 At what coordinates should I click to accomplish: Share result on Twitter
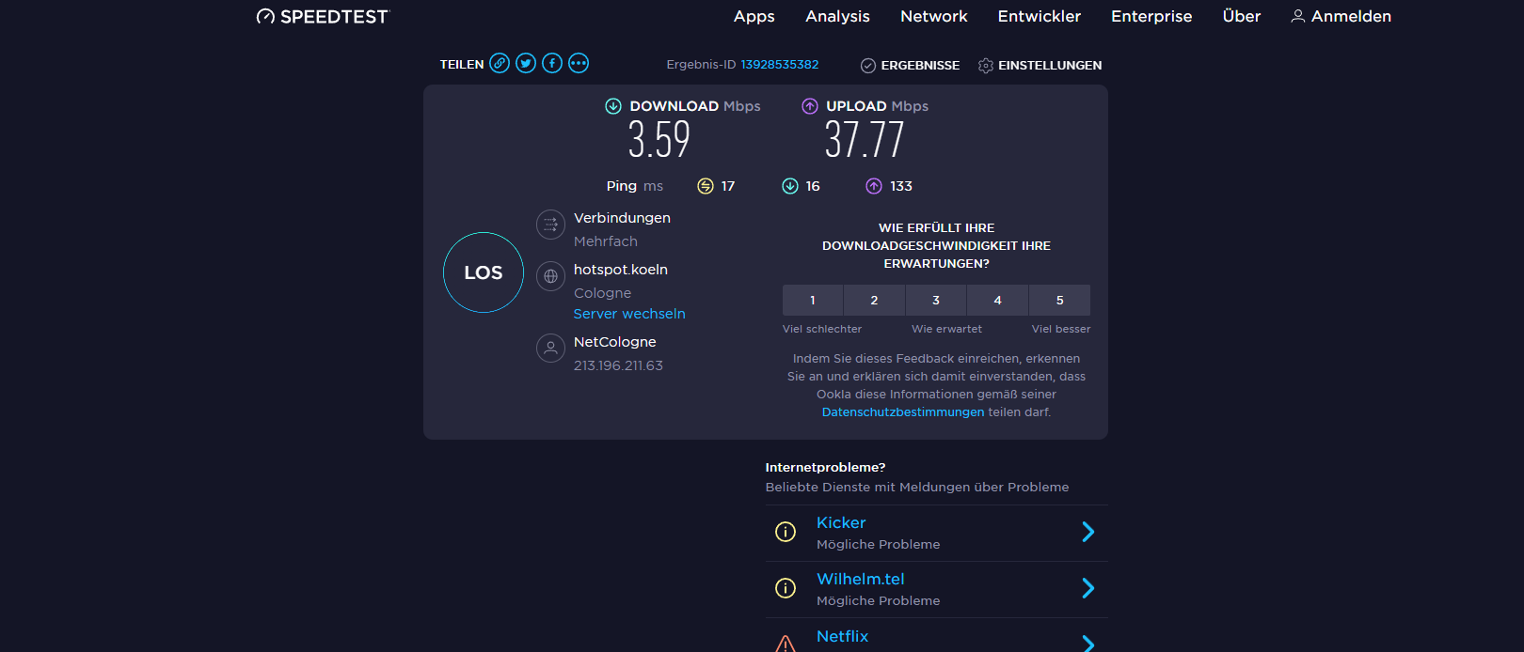coord(526,63)
